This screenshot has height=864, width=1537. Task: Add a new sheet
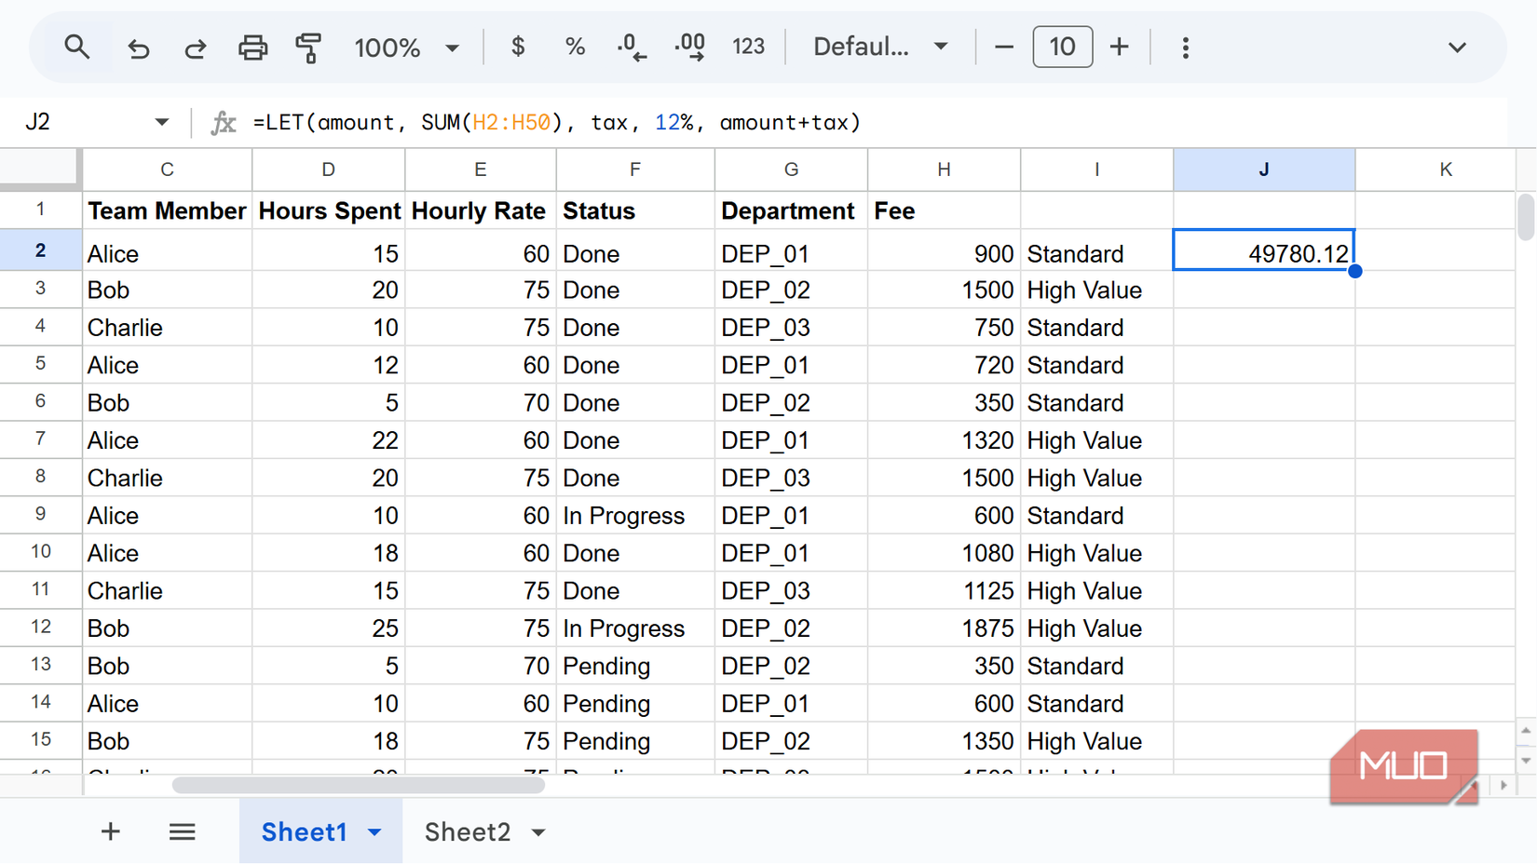tap(110, 831)
